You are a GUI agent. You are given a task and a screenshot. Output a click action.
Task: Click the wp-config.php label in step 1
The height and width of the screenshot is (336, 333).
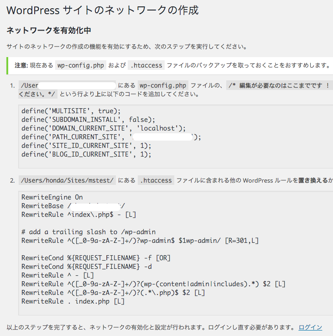(163, 85)
